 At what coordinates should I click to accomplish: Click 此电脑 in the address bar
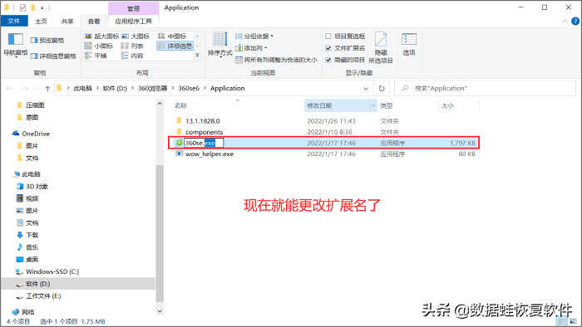[82, 88]
